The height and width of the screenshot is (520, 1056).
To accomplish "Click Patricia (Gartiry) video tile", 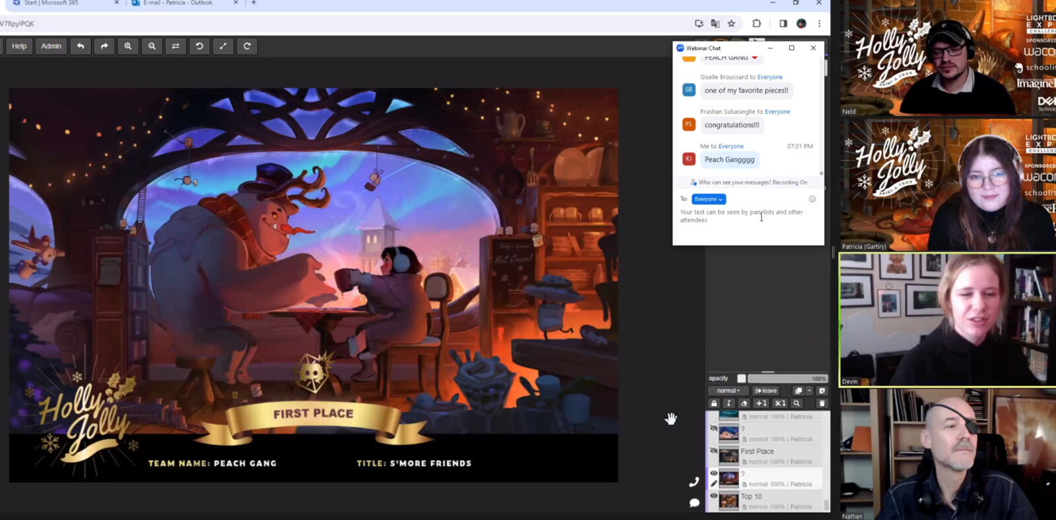I will click(948, 185).
